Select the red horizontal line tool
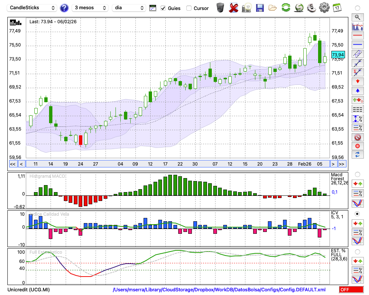Image resolution: width=369 pixels, height=295 pixels. coord(357,35)
